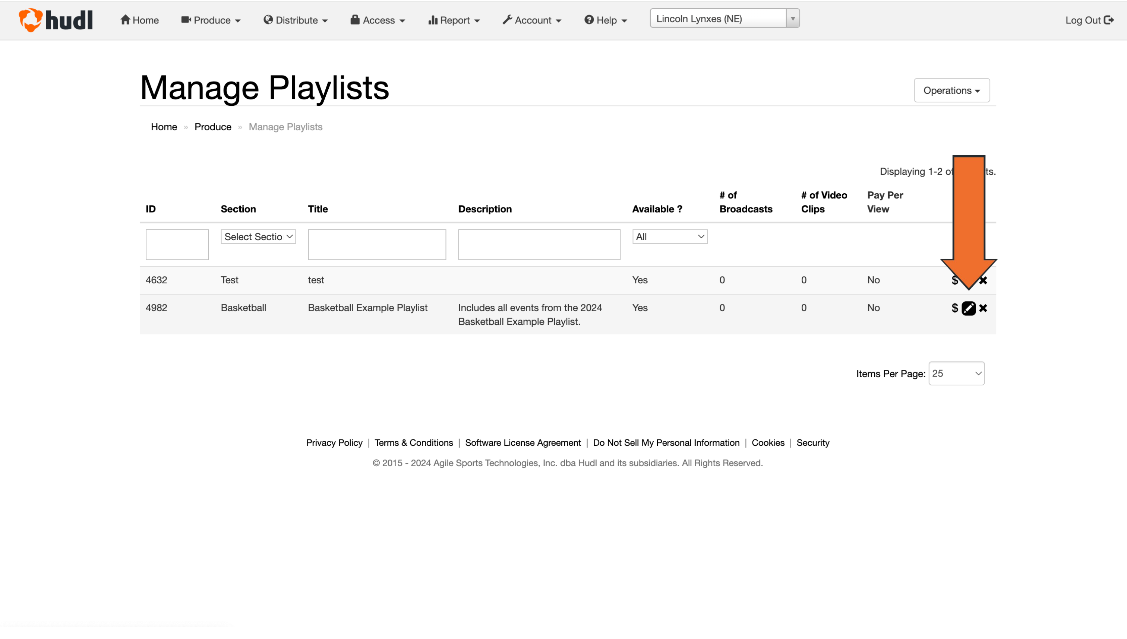
Task: Open the Select Section dropdown
Action: [258, 236]
